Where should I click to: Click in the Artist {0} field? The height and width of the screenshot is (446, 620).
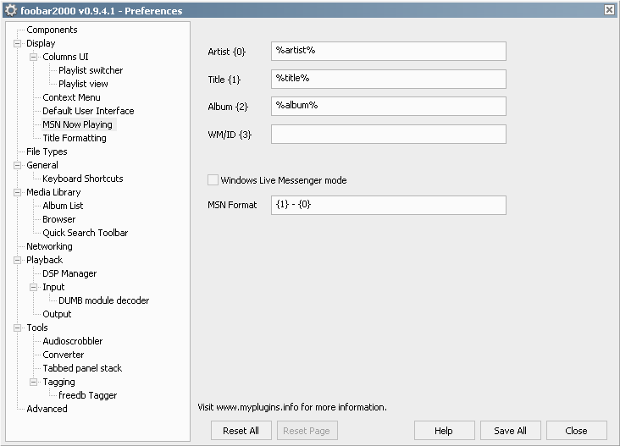pos(388,52)
